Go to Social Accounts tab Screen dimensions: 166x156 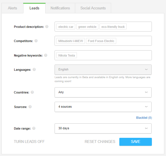point(93,8)
